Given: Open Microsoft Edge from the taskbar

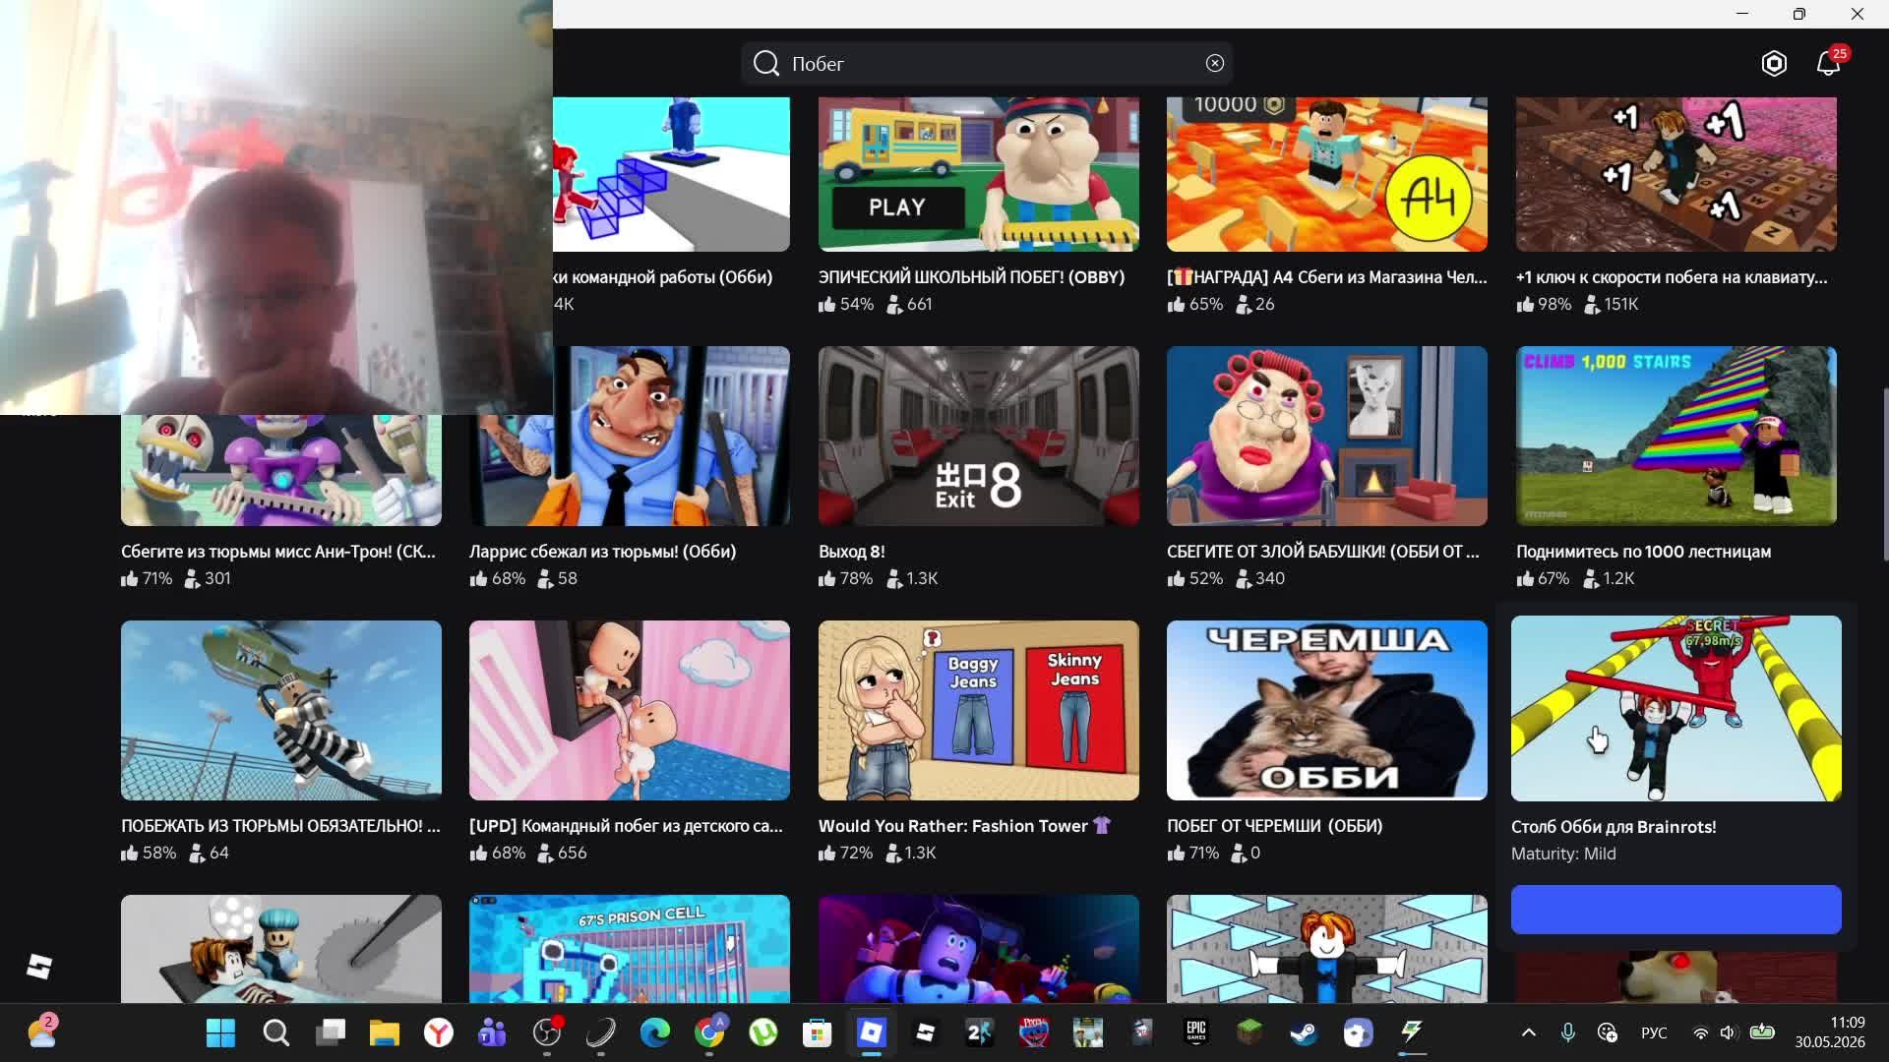Looking at the screenshot, I should (x=655, y=1032).
